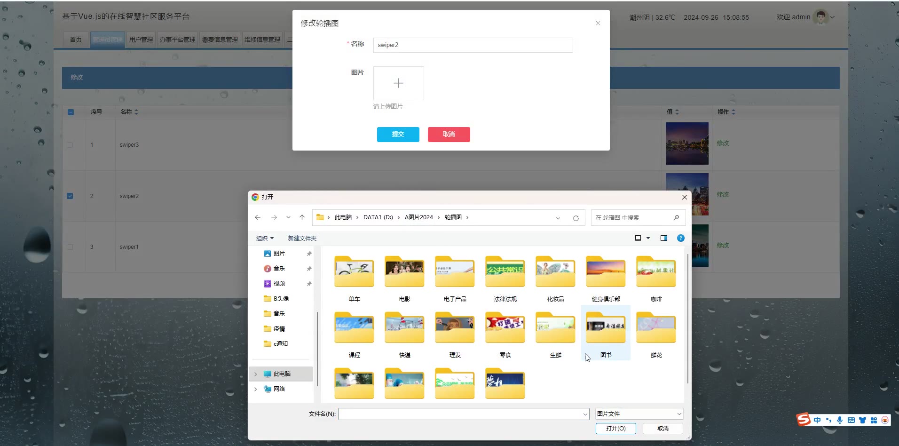Open the 理发 folder

[x=455, y=334]
